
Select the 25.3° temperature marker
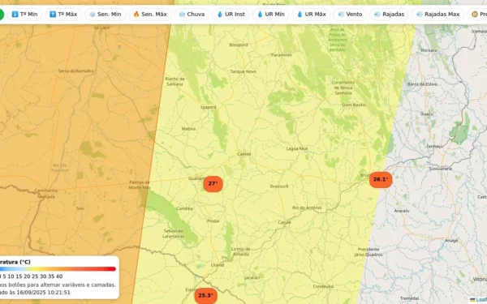coord(205,296)
